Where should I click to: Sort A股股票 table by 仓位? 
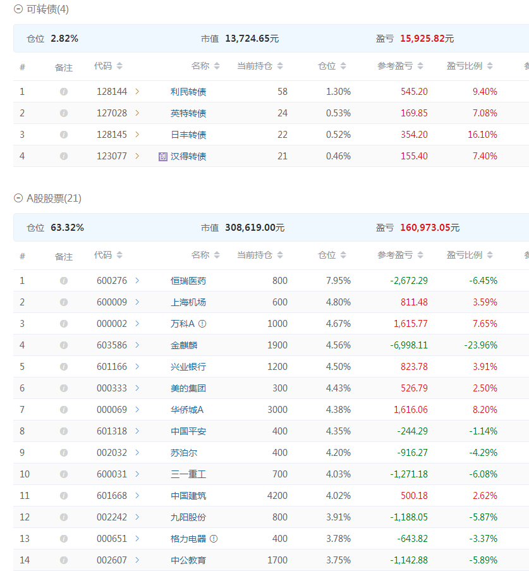tap(343, 255)
